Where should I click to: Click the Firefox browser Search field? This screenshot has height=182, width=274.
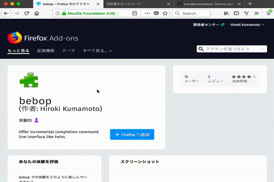coord(191,13)
